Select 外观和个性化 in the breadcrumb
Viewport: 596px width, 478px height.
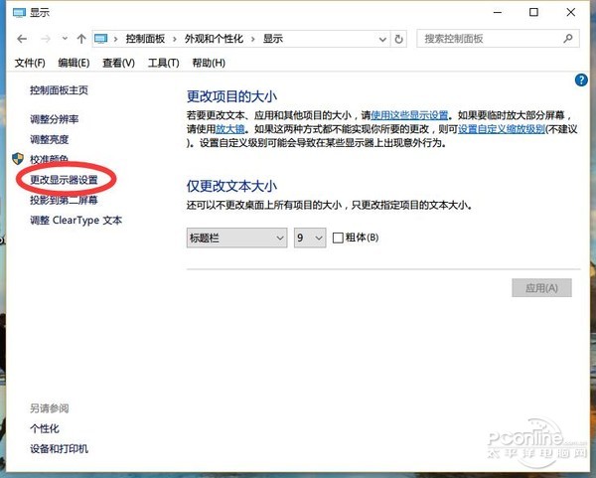(x=214, y=39)
